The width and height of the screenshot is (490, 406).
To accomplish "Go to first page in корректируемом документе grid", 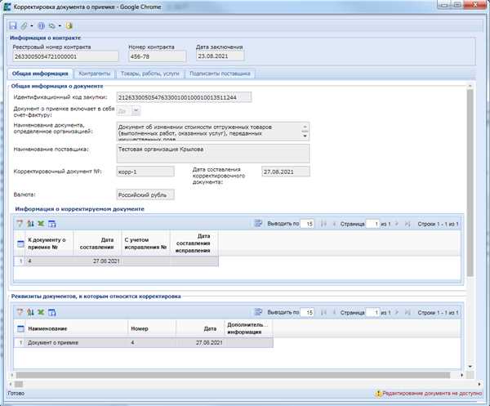I will click(x=323, y=224).
